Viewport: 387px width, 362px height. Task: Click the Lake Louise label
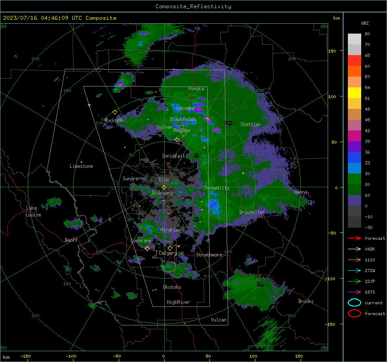pyautogui.click(x=33, y=211)
